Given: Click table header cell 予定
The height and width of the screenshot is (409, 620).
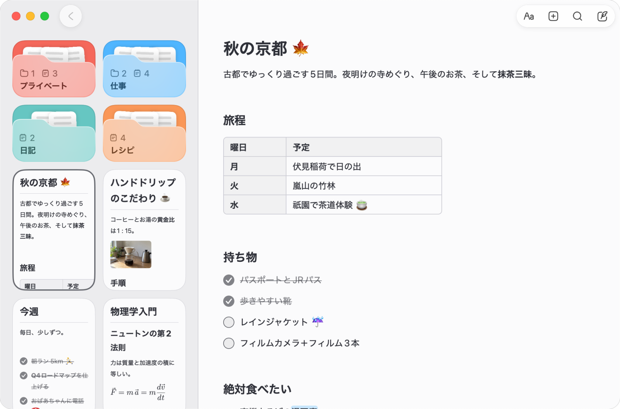Looking at the screenshot, I should pos(364,147).
